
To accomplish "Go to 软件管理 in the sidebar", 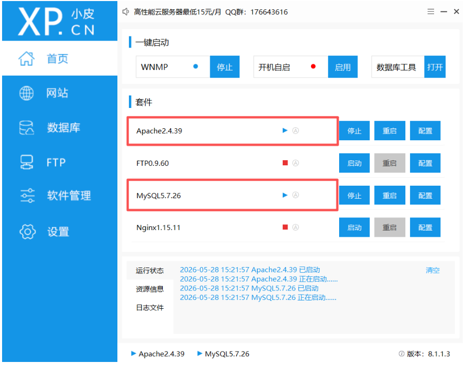I will tap(59, 196).
